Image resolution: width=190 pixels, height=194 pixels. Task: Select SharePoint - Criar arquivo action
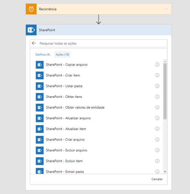click(x=65, y=140)
